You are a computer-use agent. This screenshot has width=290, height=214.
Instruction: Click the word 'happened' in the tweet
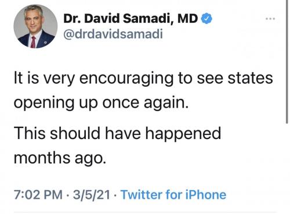[x=183, y=133]
